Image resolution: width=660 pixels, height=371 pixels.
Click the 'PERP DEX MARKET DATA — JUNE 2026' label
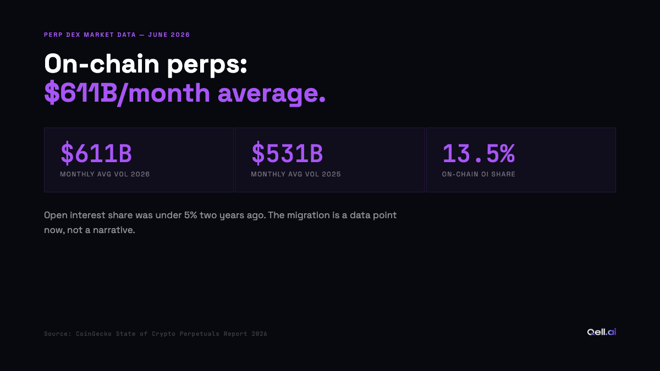click(117, 35)
